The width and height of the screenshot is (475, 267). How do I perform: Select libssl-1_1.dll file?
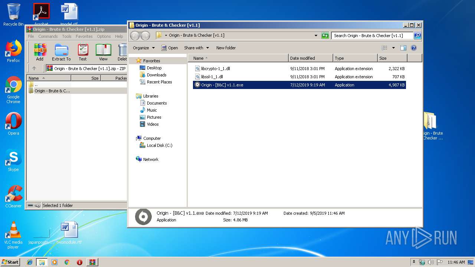coord(299,77)
